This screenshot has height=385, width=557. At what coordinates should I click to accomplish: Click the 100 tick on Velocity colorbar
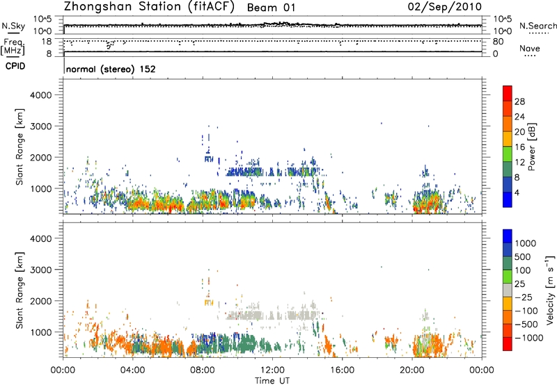coord(523,270)
